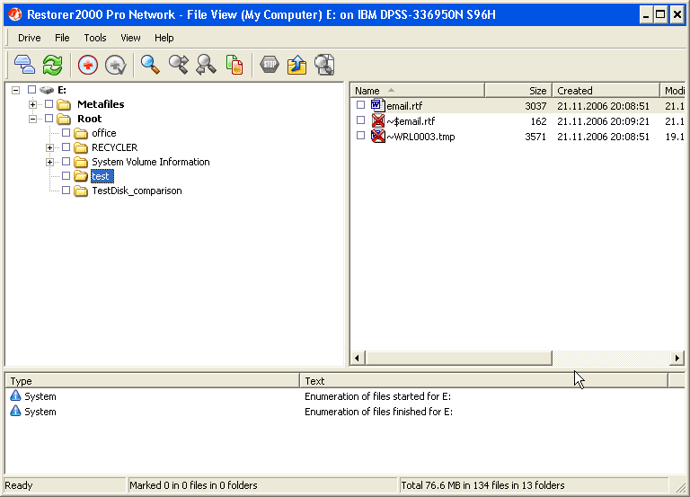
Task: Click the green refresh arrows icon
Action: pyautogui.click(x=52, y=65)
